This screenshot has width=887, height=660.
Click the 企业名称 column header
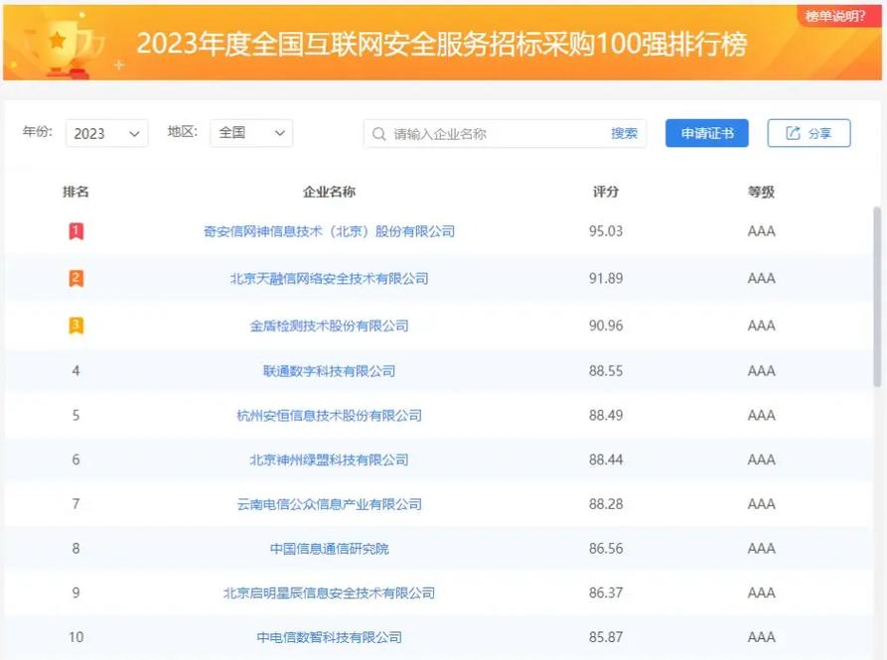329,193
